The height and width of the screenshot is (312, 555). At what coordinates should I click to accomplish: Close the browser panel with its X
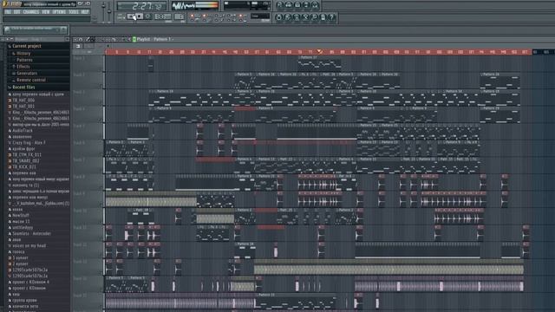(67, 39)
